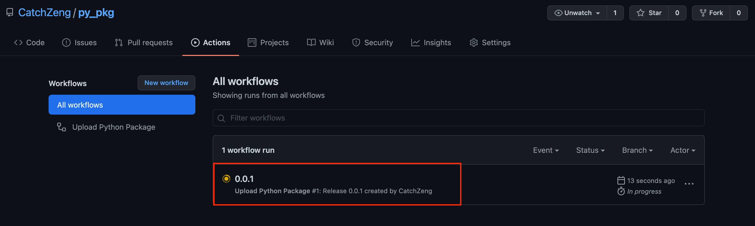
Task: Open the py_pkg repository link
Action: coord(96,13)
